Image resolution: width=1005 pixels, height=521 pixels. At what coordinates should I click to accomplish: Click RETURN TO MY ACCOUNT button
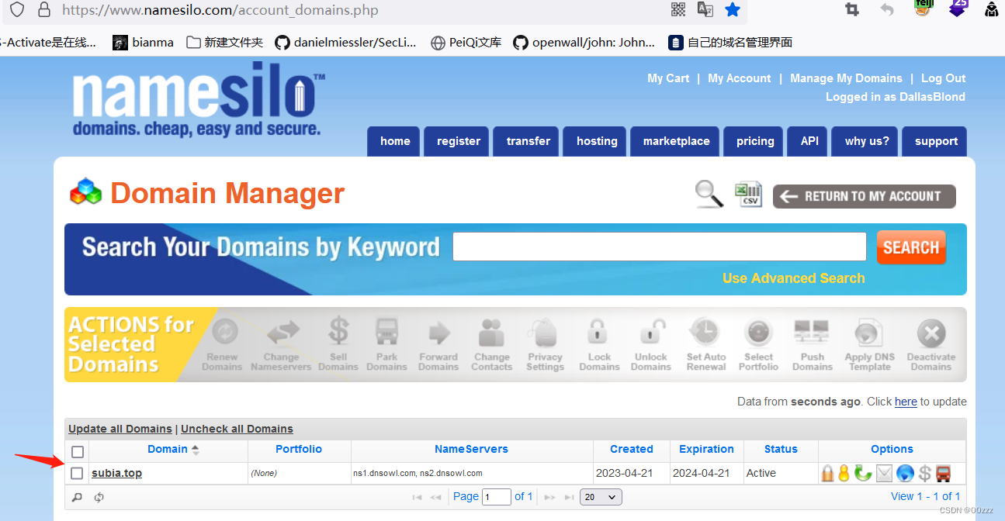point(864,196)
